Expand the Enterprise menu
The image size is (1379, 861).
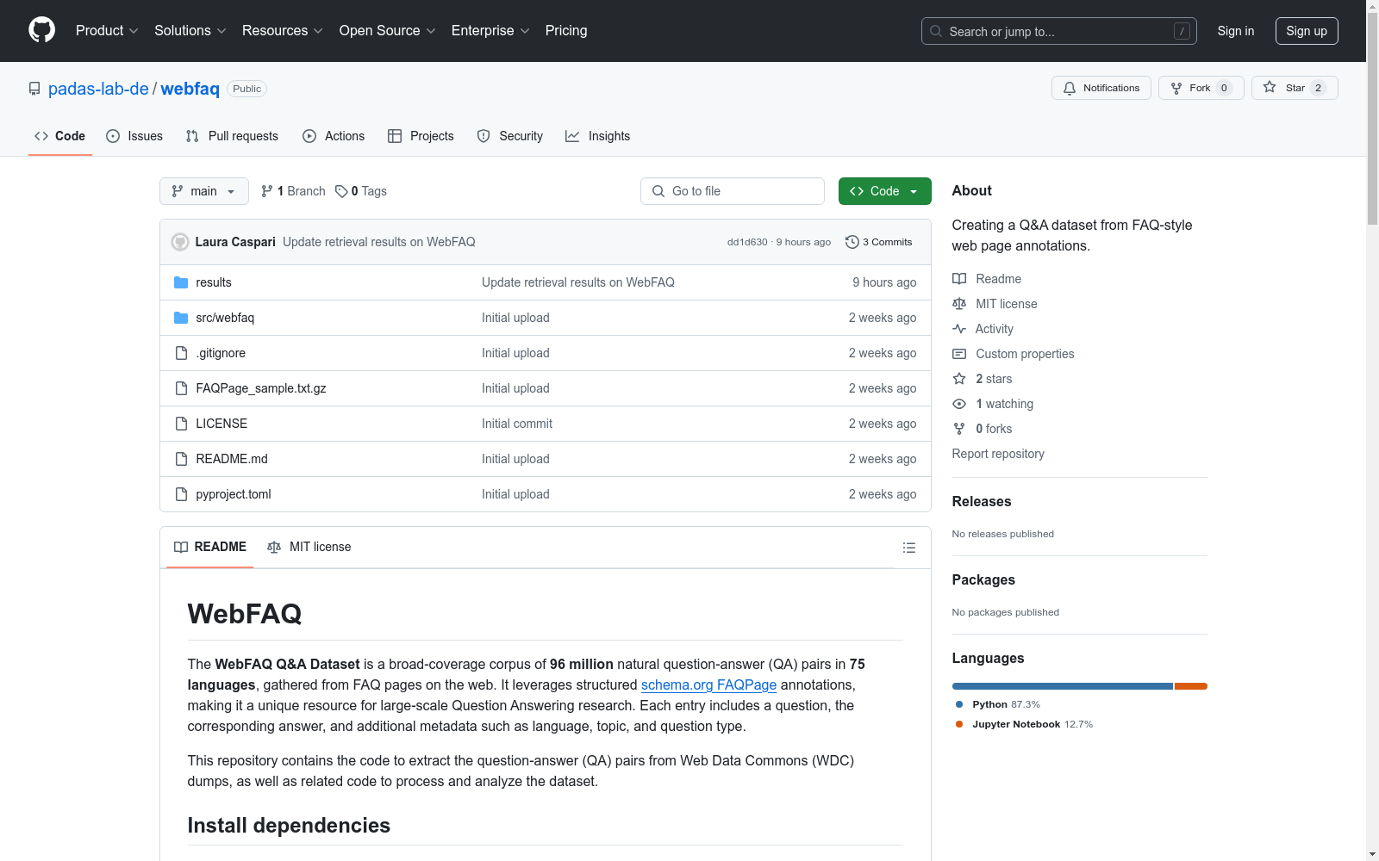tap(490, 31)
